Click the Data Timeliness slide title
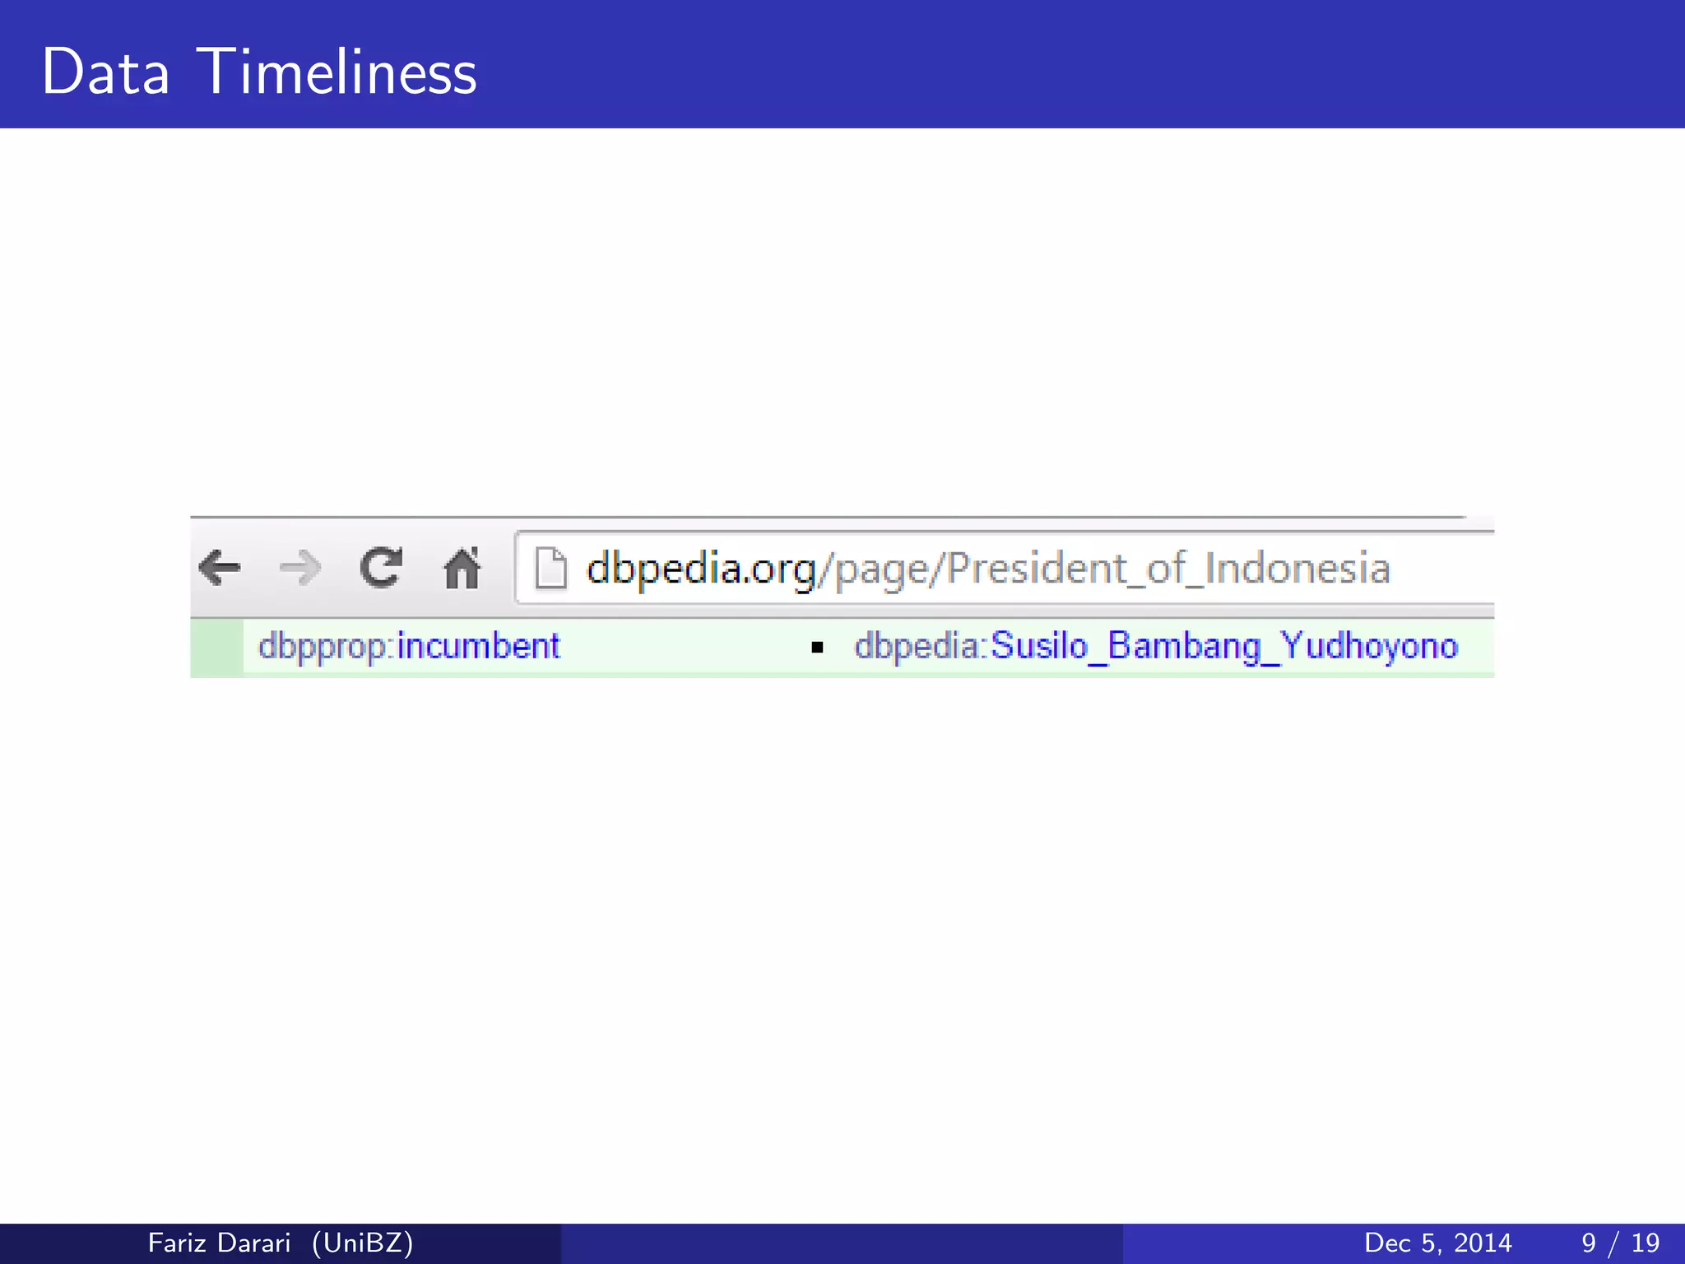 tap(259, 72)
